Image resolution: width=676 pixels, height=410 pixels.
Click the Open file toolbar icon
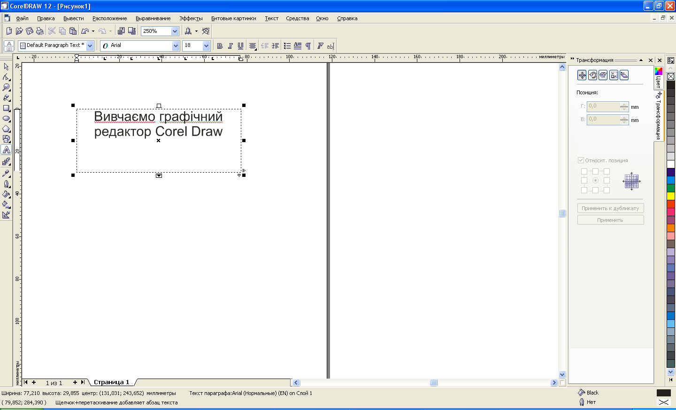pos(19,31)
